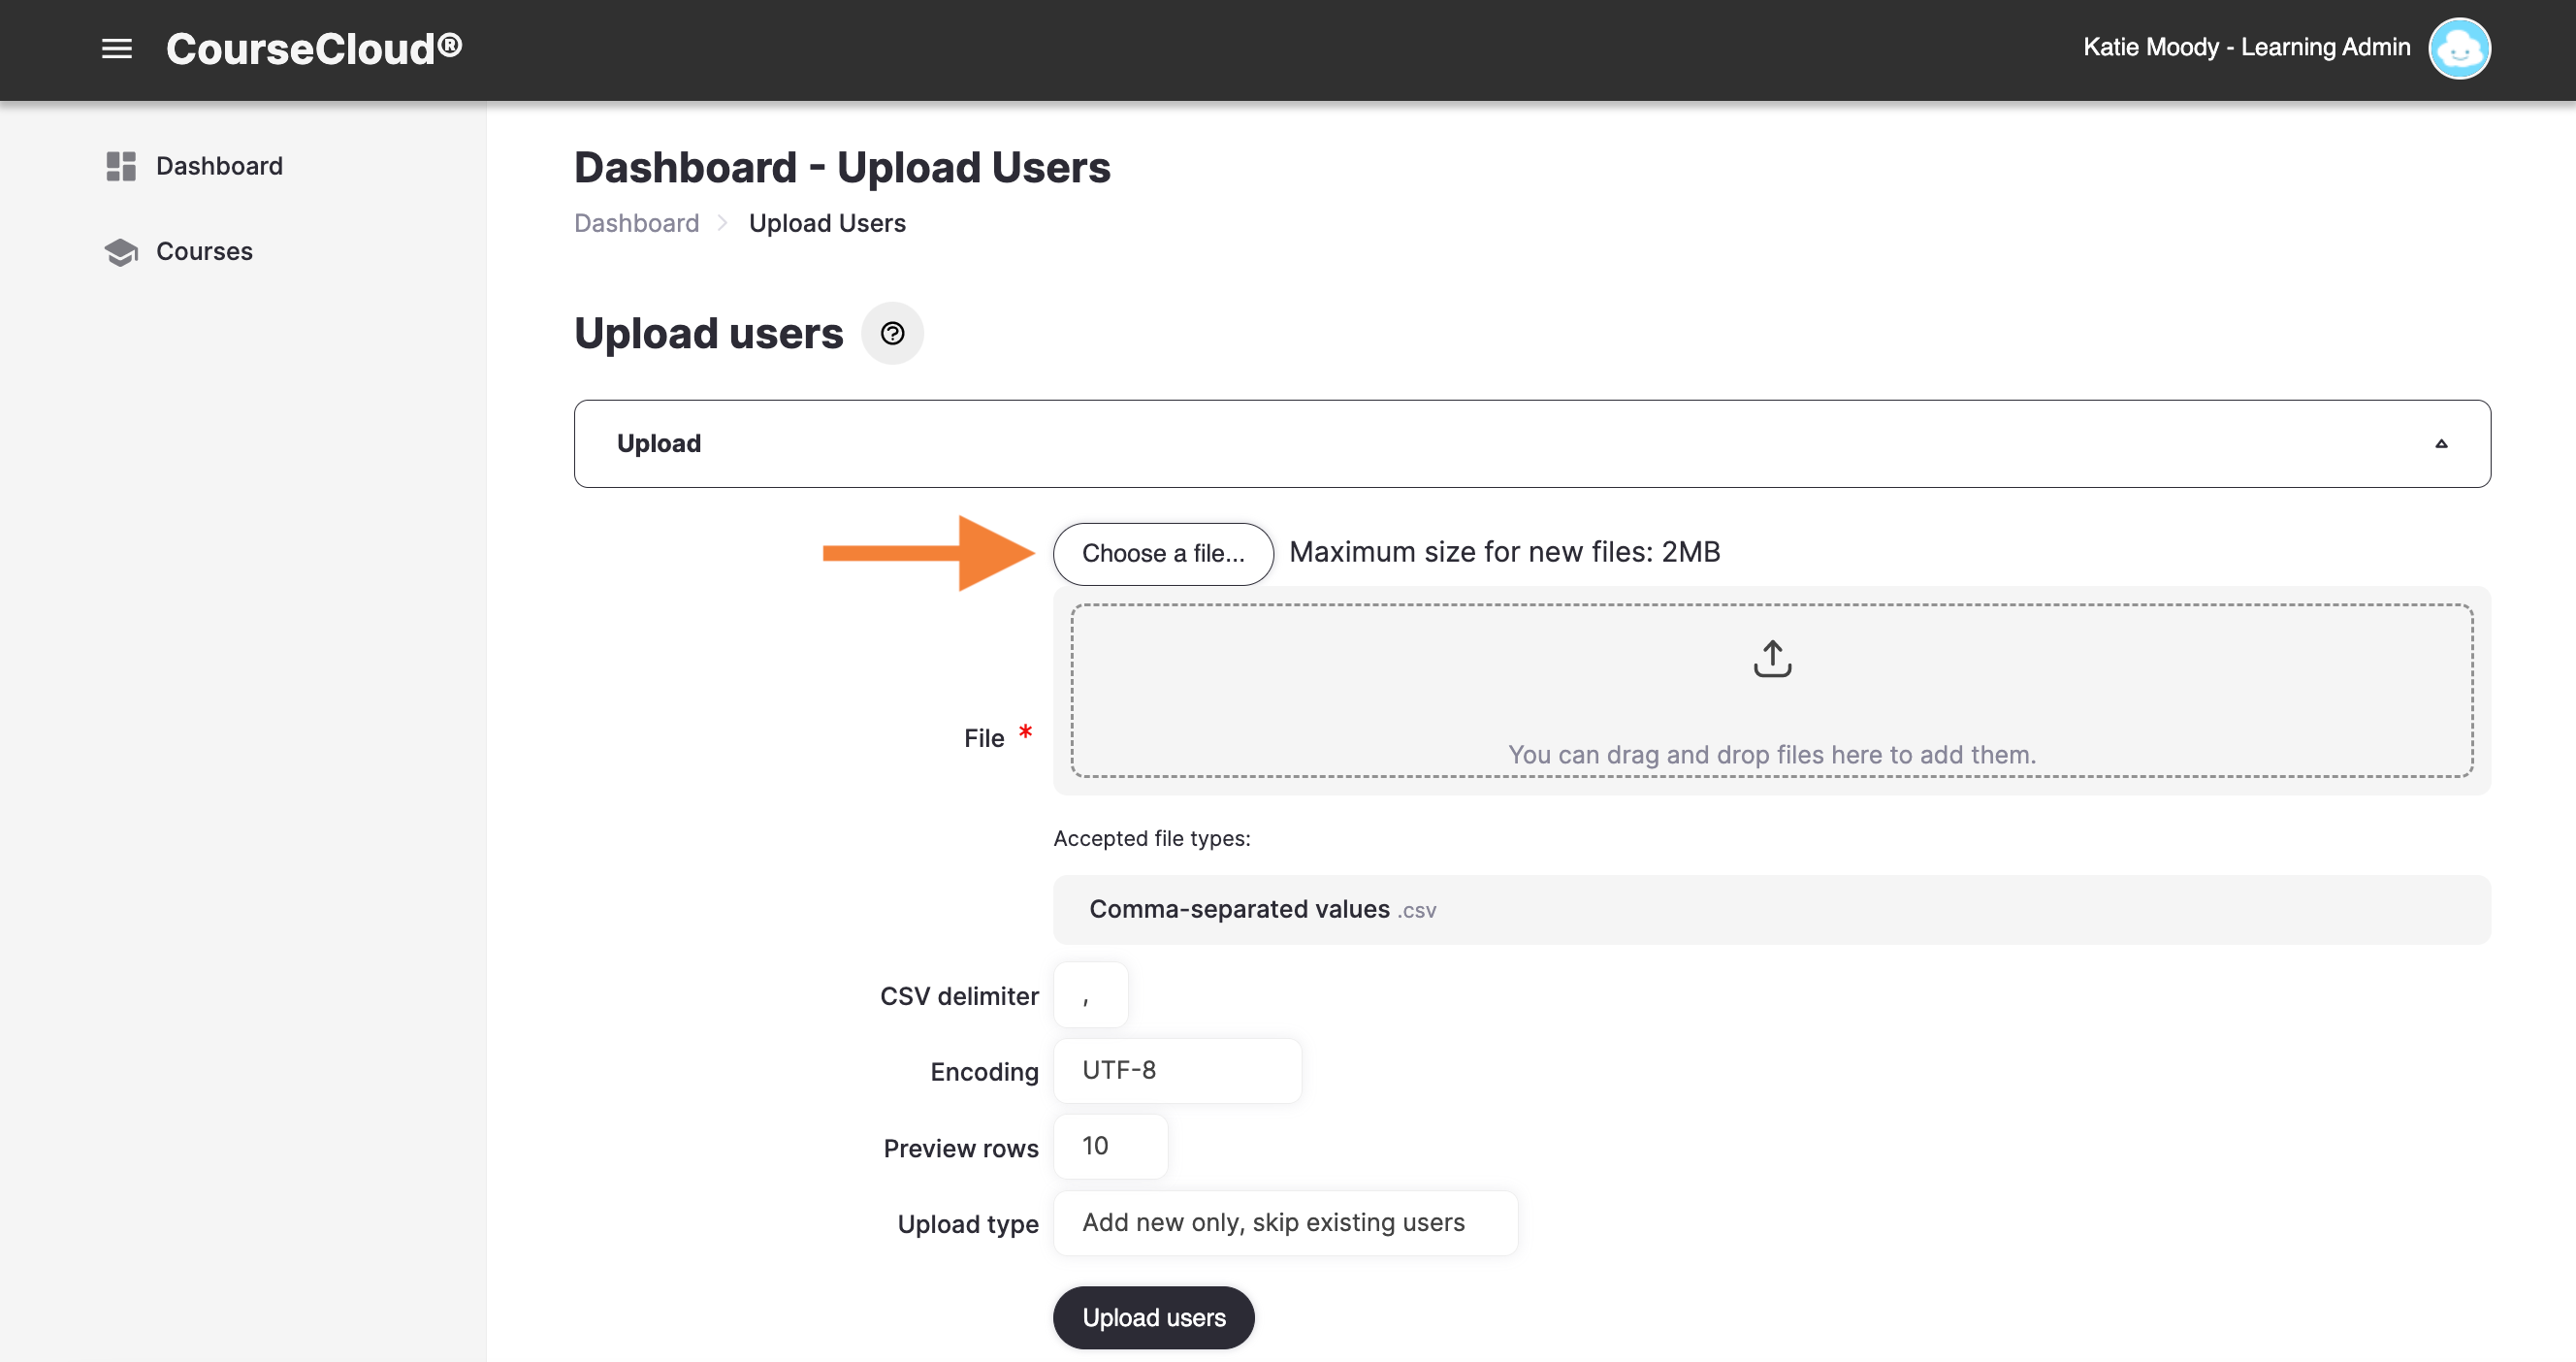
Task: Open the CSV delimiter dropdown
Action: (x=1090, y=995)
